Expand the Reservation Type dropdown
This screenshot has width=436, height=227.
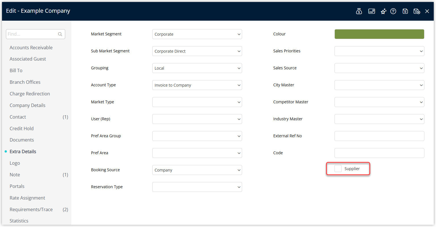(197, 187)
